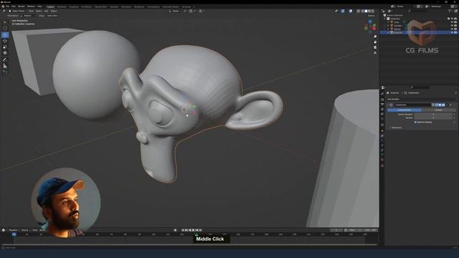Select the Measure tool
The image size is (459, 258).
(x=5, y=66)
